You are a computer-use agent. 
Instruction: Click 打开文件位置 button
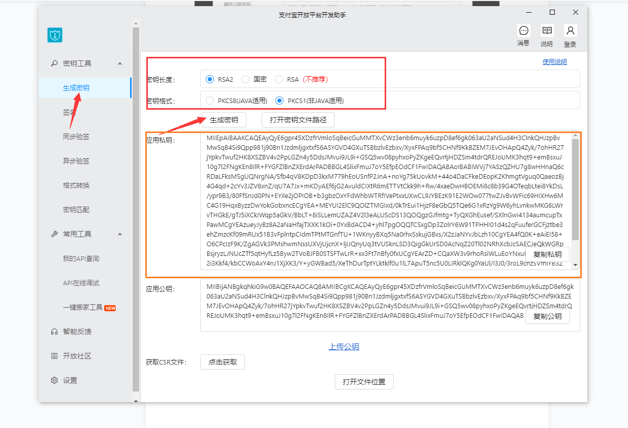click(364, 382)
